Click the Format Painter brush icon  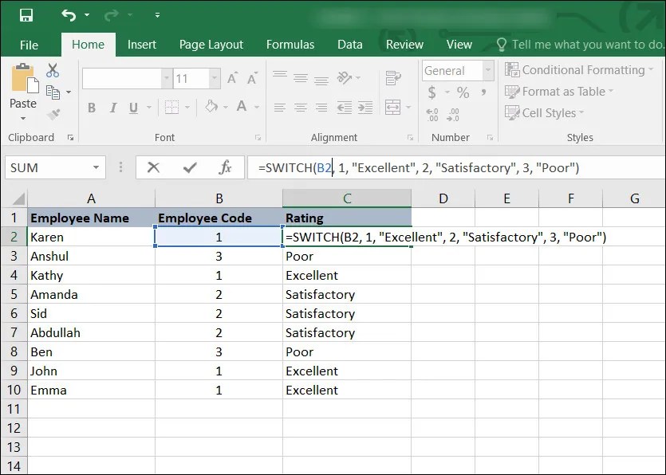pyautogui.click(x=53, y=114)
